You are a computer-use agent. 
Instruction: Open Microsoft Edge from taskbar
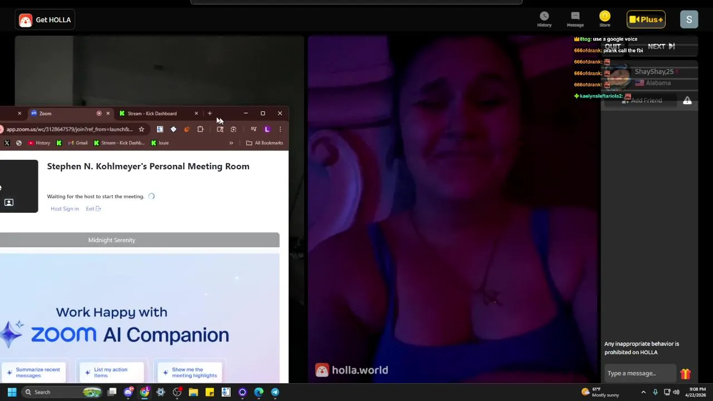[258, 392]
